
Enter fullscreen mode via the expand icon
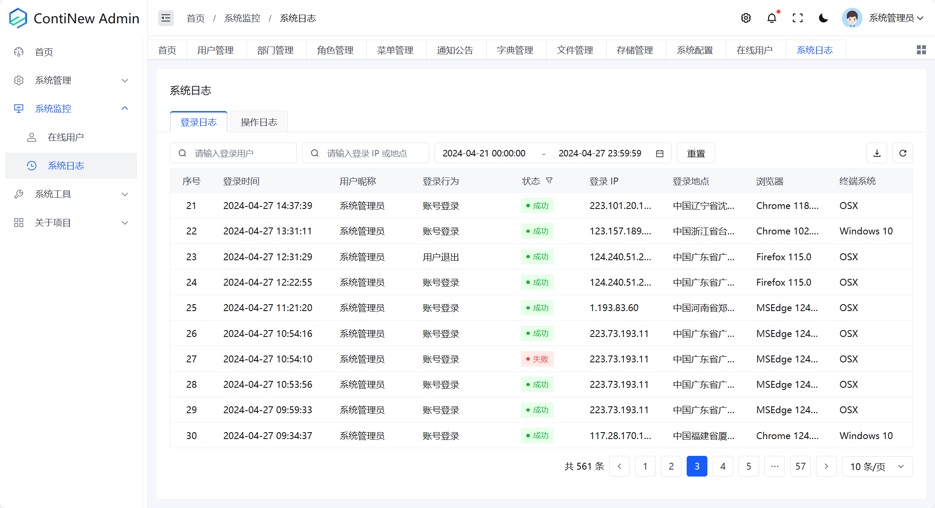[x=797, y=18]
